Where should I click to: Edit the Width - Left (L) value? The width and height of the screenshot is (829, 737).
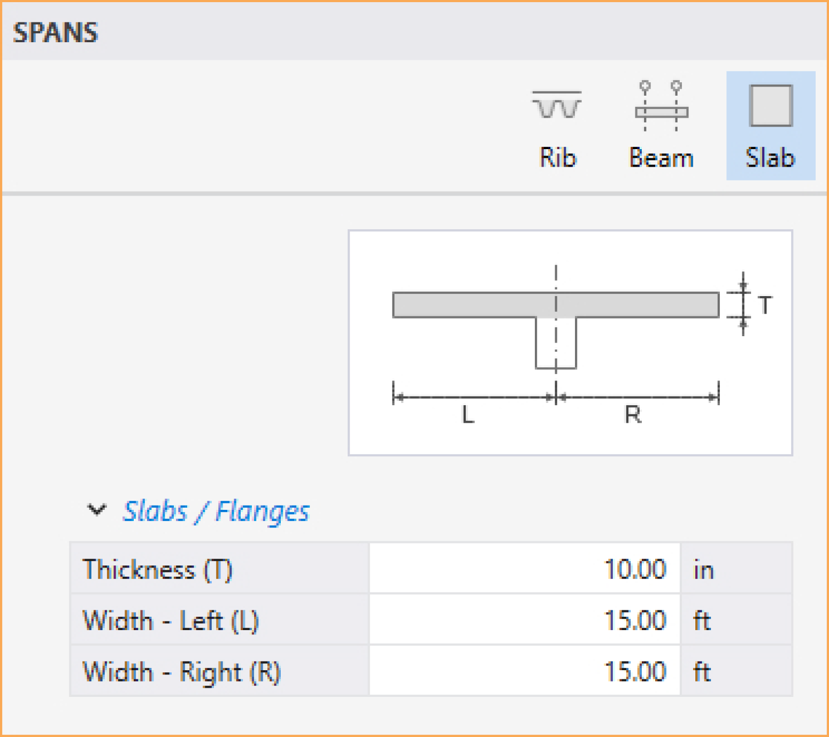(524, 620)
